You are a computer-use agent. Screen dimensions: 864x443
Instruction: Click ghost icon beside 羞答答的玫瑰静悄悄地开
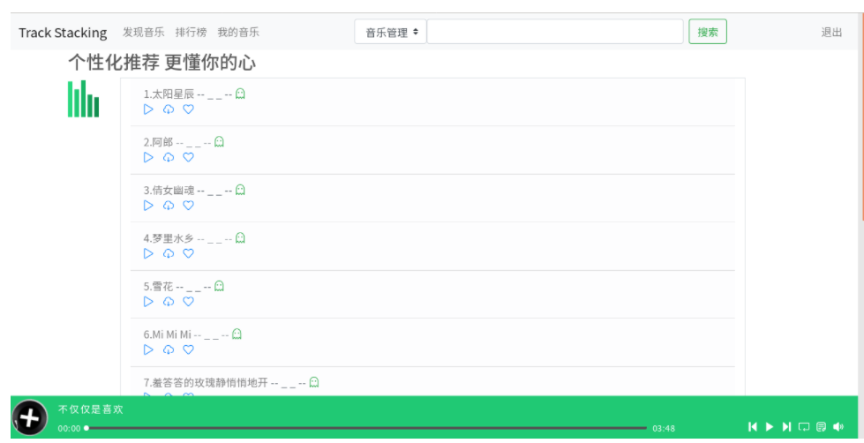coord(314,382)
